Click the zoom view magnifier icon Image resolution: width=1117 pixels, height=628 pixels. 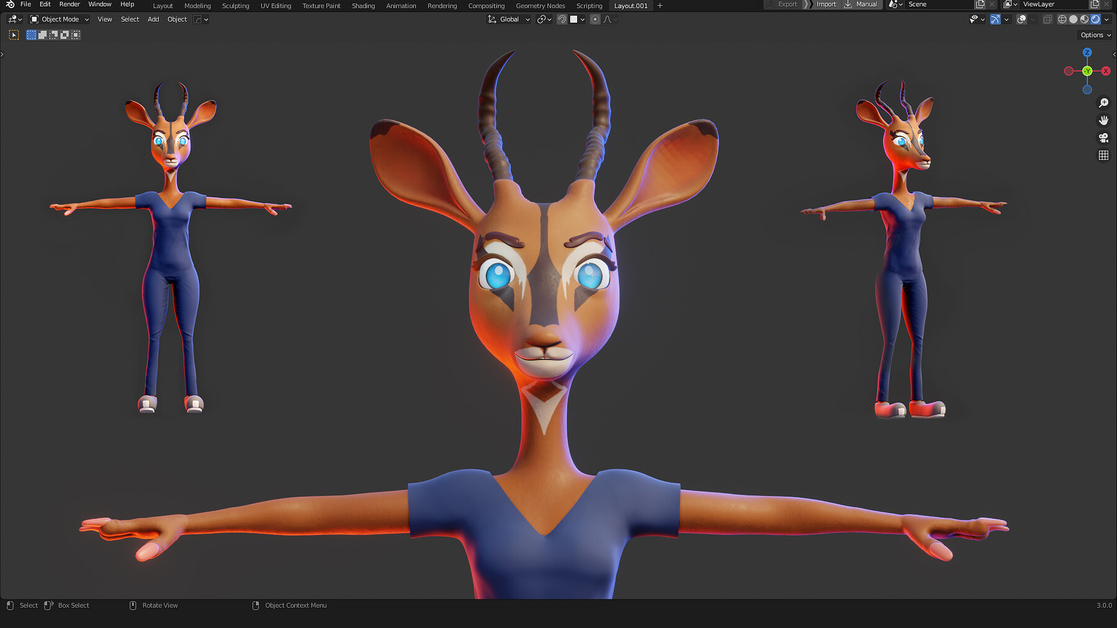click(x=1103, y=103)
